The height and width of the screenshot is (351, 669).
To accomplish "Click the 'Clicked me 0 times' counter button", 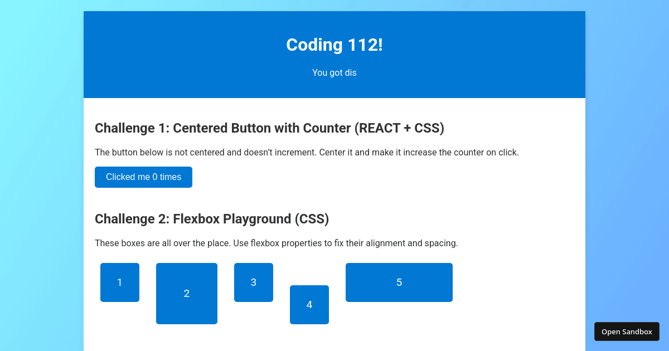I will point(143,177).
